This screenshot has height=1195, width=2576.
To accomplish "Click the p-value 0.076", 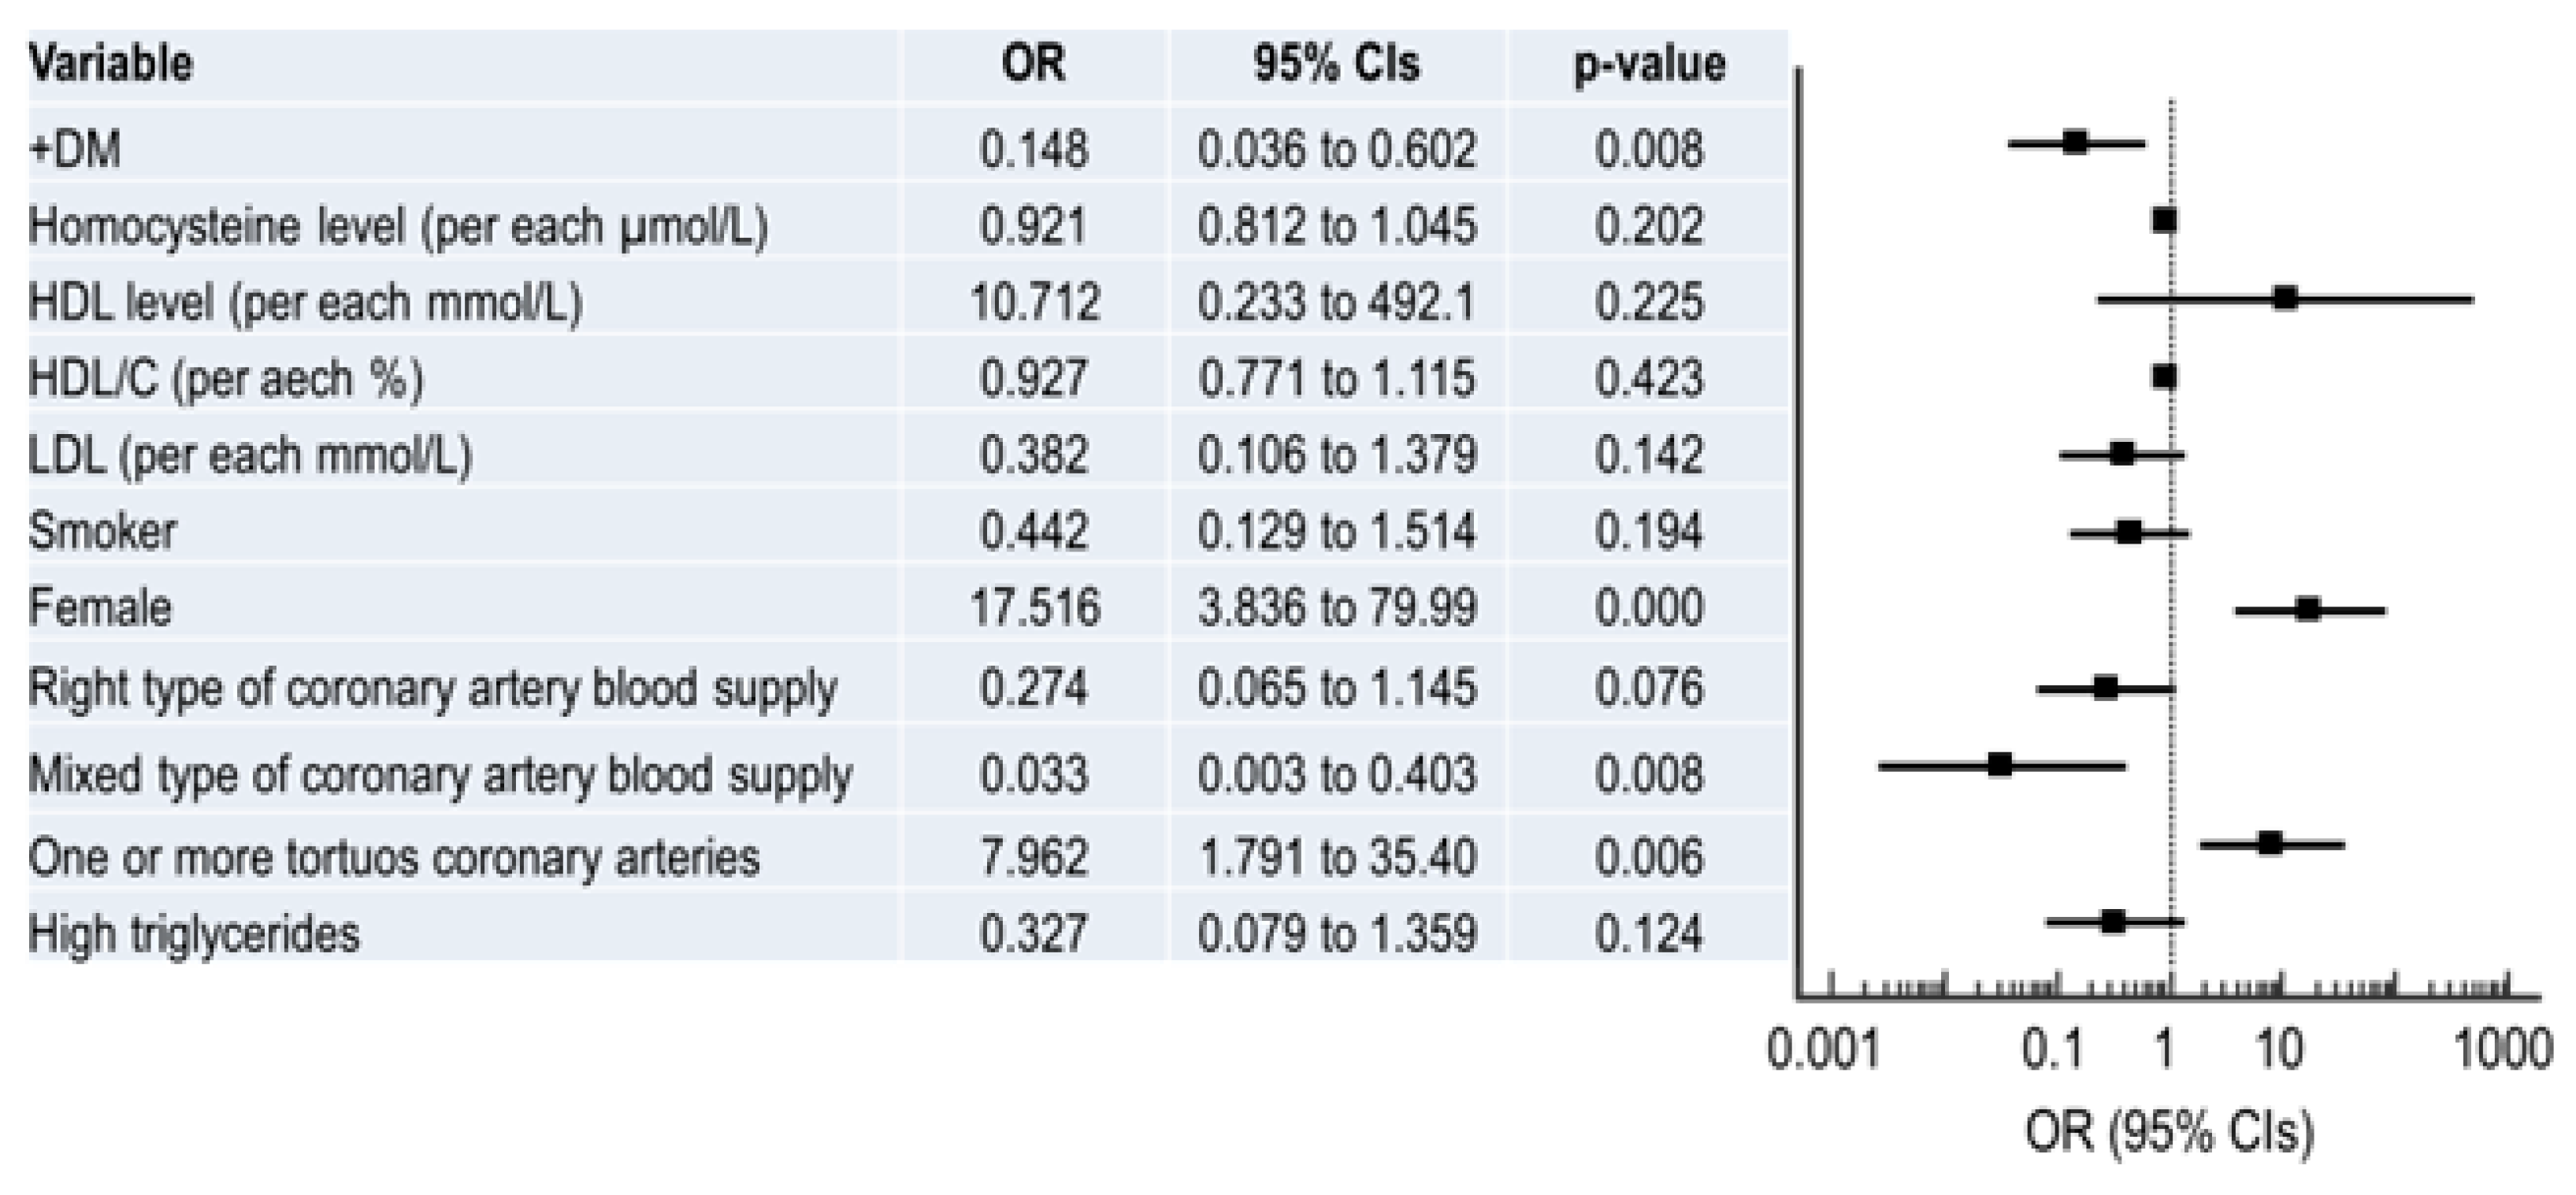I will tap(1649, 688).
